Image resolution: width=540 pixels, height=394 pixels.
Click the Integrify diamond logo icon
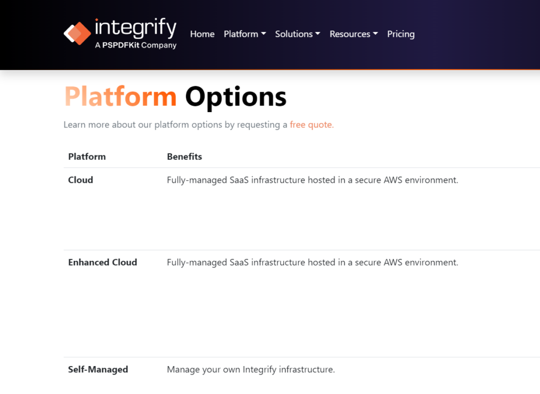click(78, 33)
